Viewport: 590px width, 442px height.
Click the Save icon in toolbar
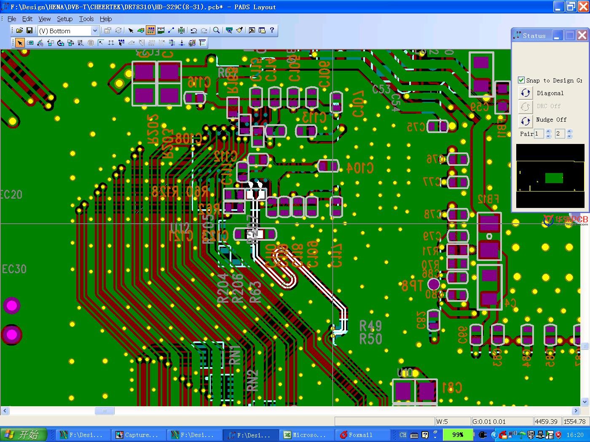(x=29, y=30)
